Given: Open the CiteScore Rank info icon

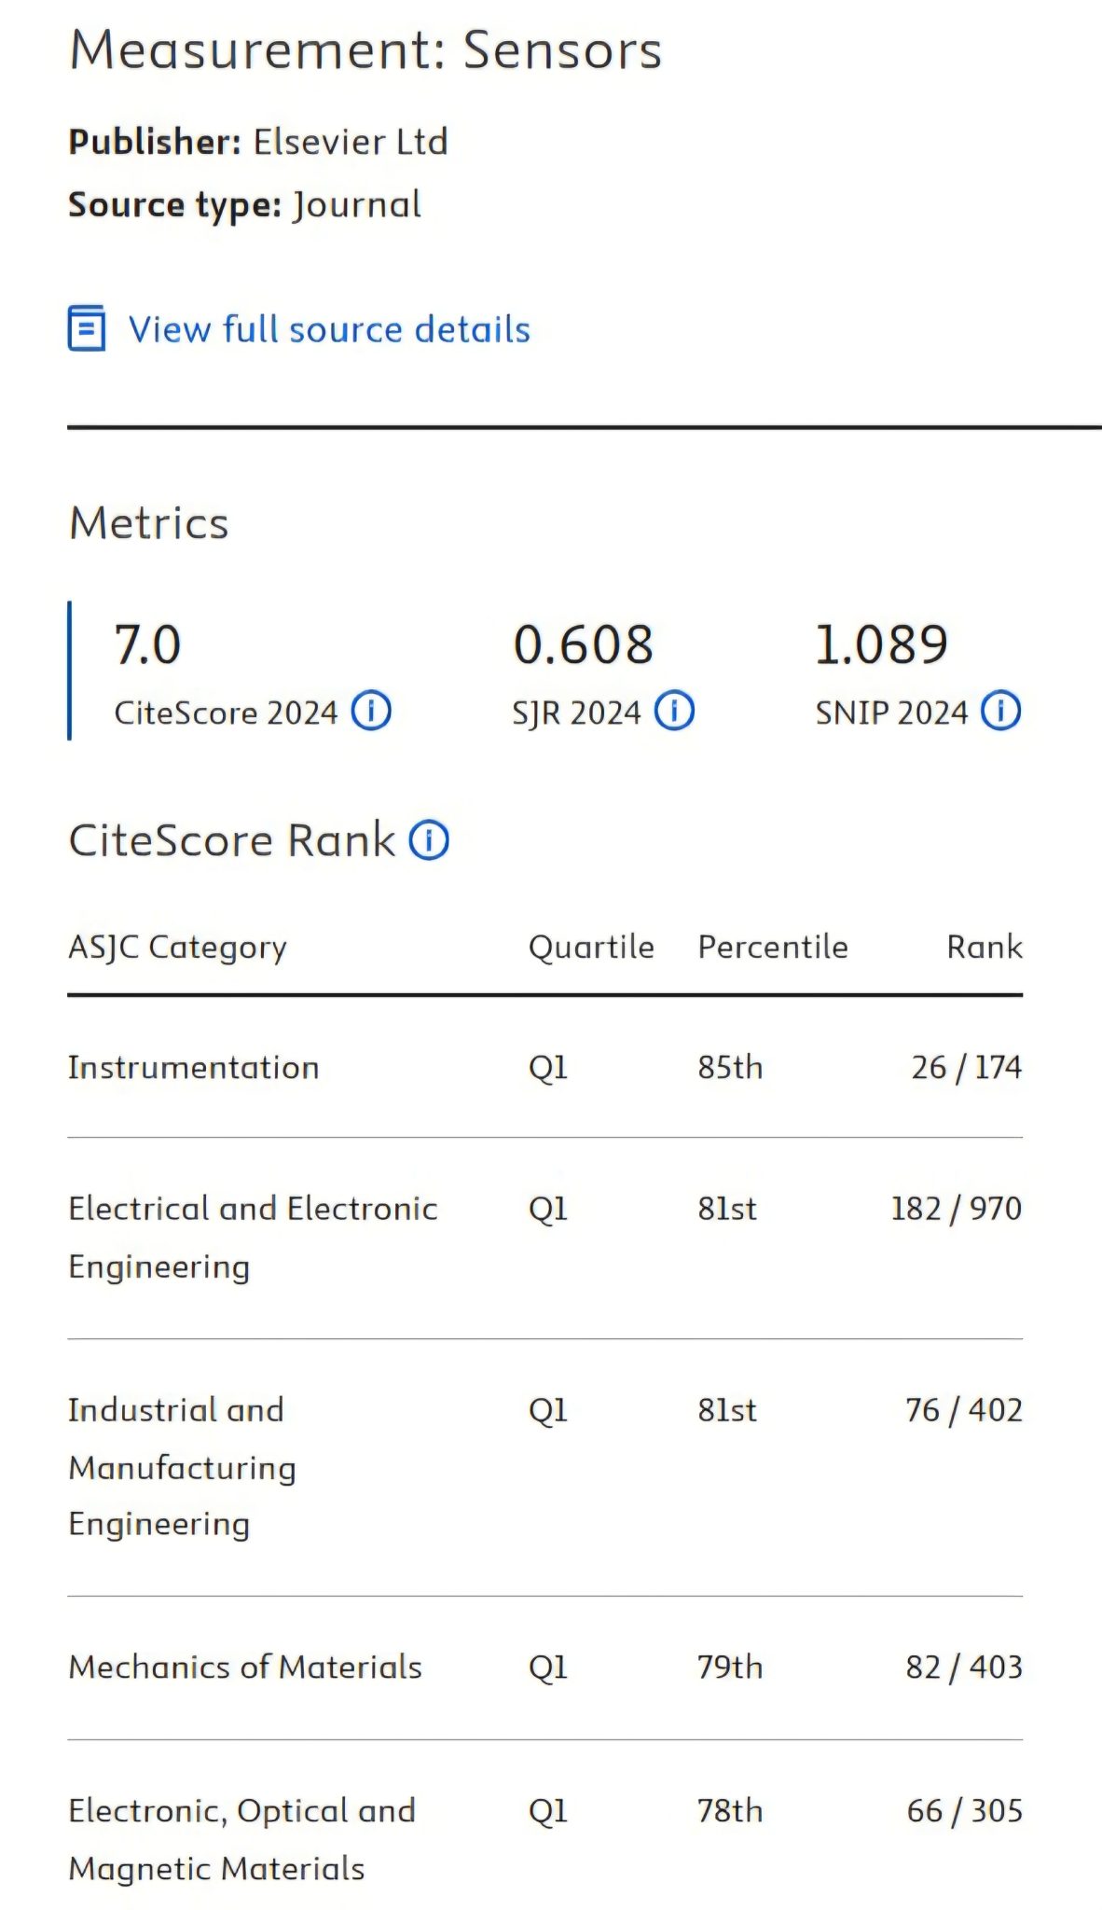Looking at the screenshot, I should (430, 840).
